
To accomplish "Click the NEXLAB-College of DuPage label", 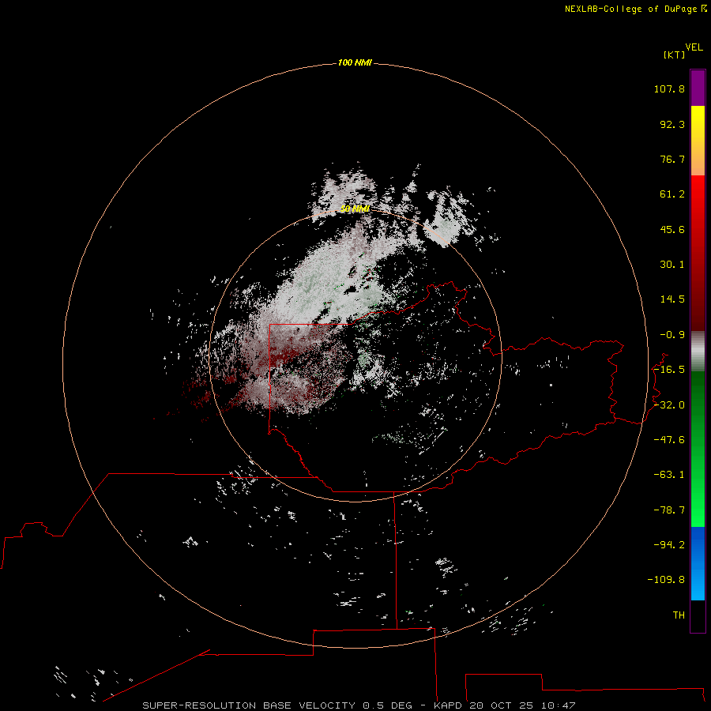I will pyautogui.click(x=635, y=9).
